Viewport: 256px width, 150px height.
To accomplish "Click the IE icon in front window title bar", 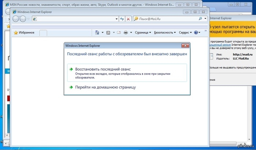I will [15, 12].
